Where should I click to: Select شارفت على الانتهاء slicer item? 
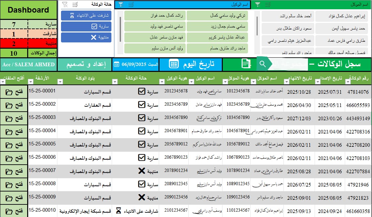pyautogui.click(x=86, y=16)
